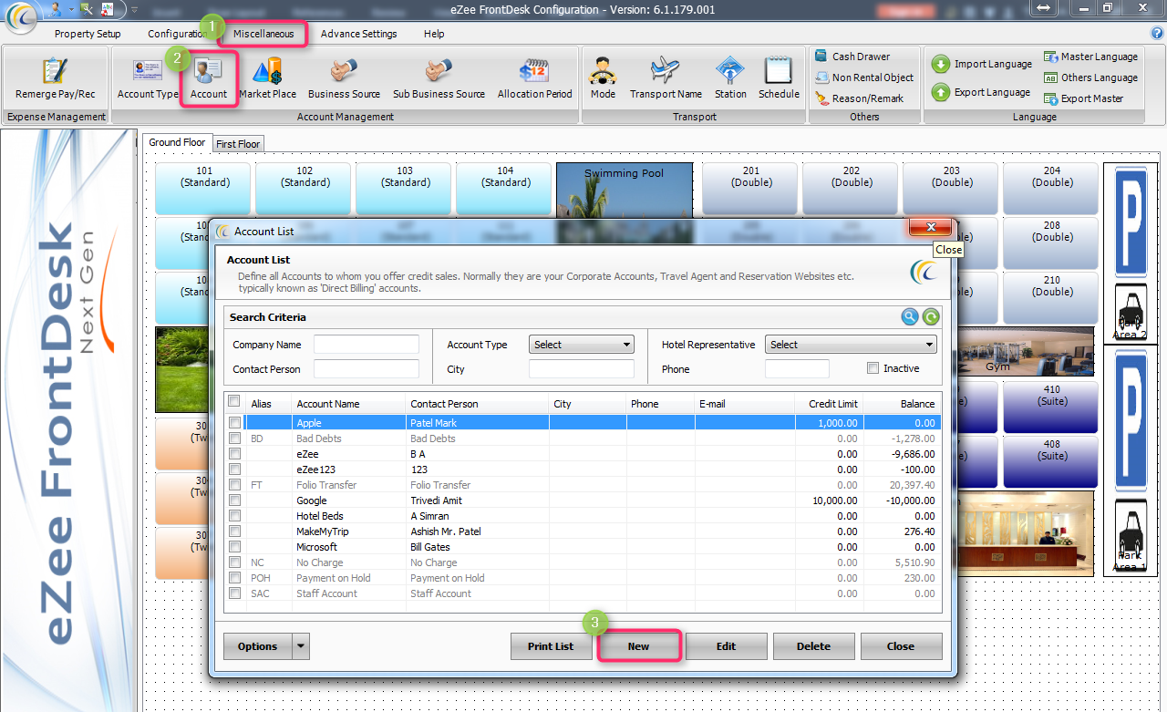Click the eZee application logo button

21,17
